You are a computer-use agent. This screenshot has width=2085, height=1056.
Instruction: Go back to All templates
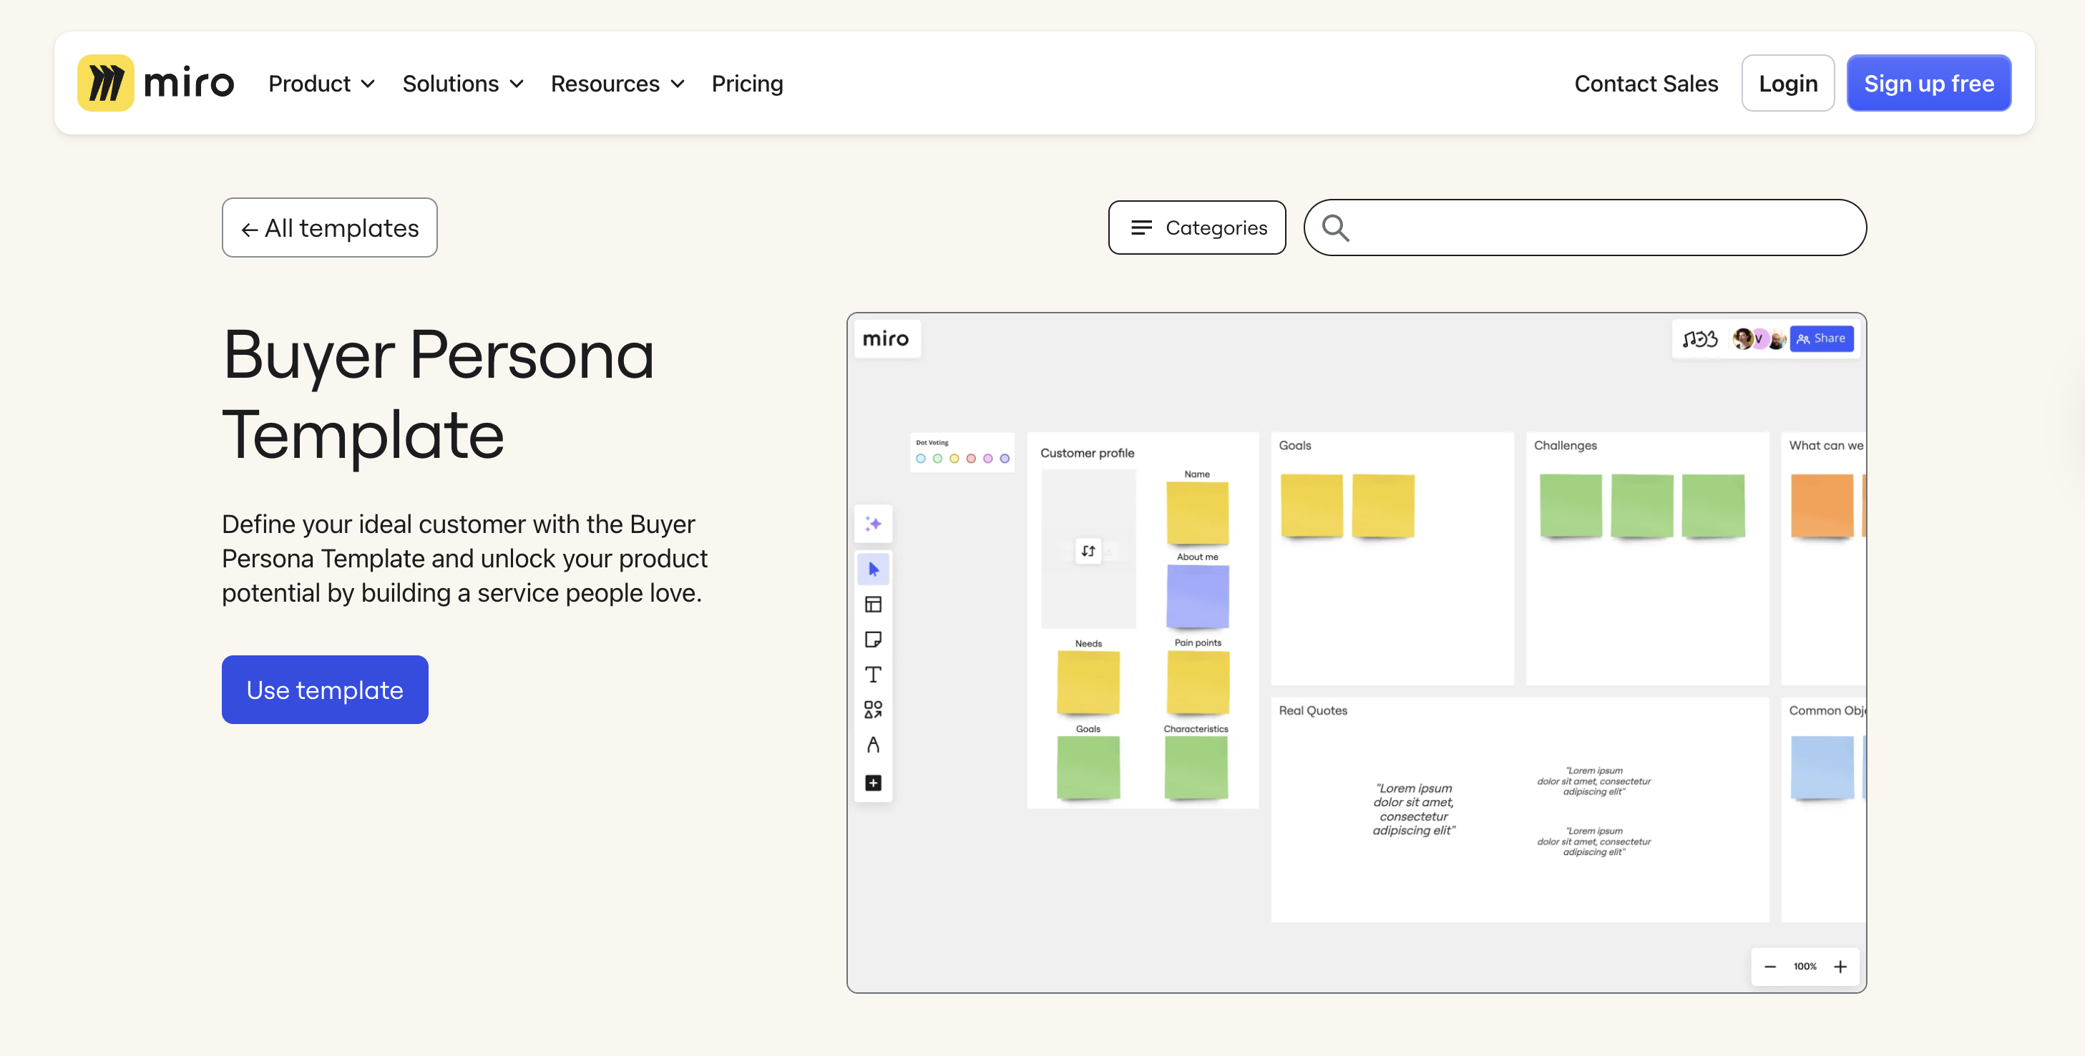tap(329, 228)
